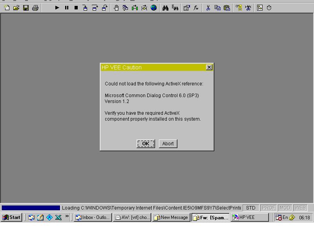The height and width of the screenshot is (235, 314).
Task: Open the Function (fx) tool
Action: [x=196, y=8]
